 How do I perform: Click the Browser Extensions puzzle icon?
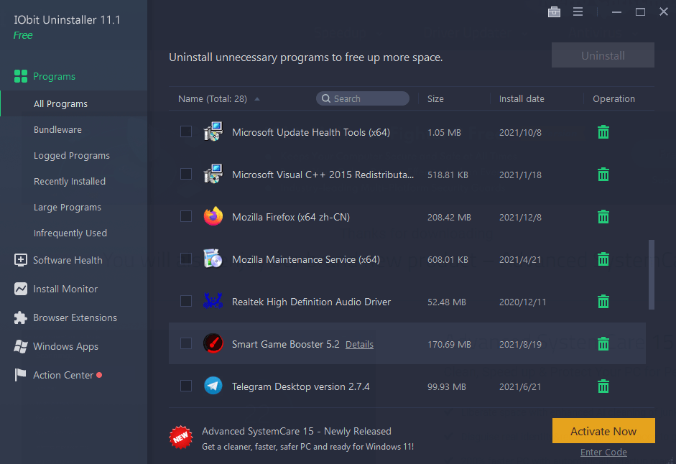pyautogui.click(x=20, y=317)
